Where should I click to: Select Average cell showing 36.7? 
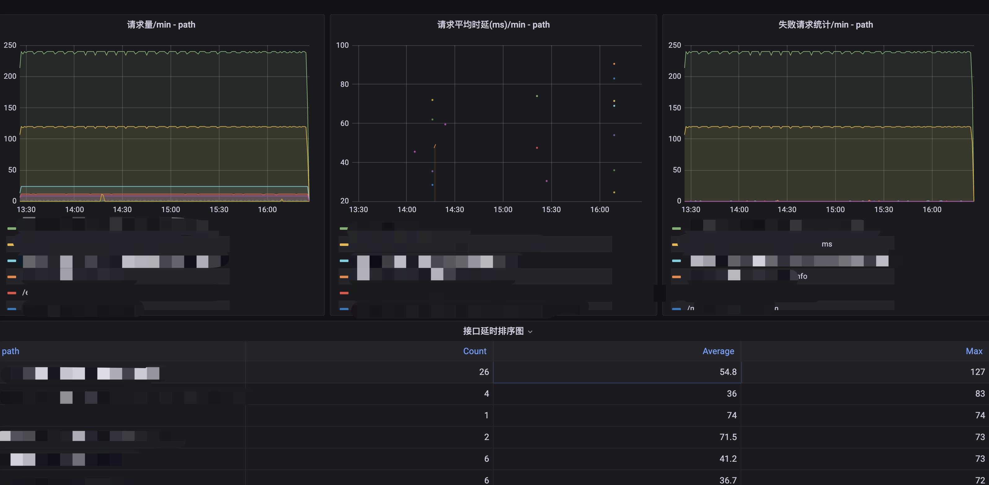coord(617,478)
